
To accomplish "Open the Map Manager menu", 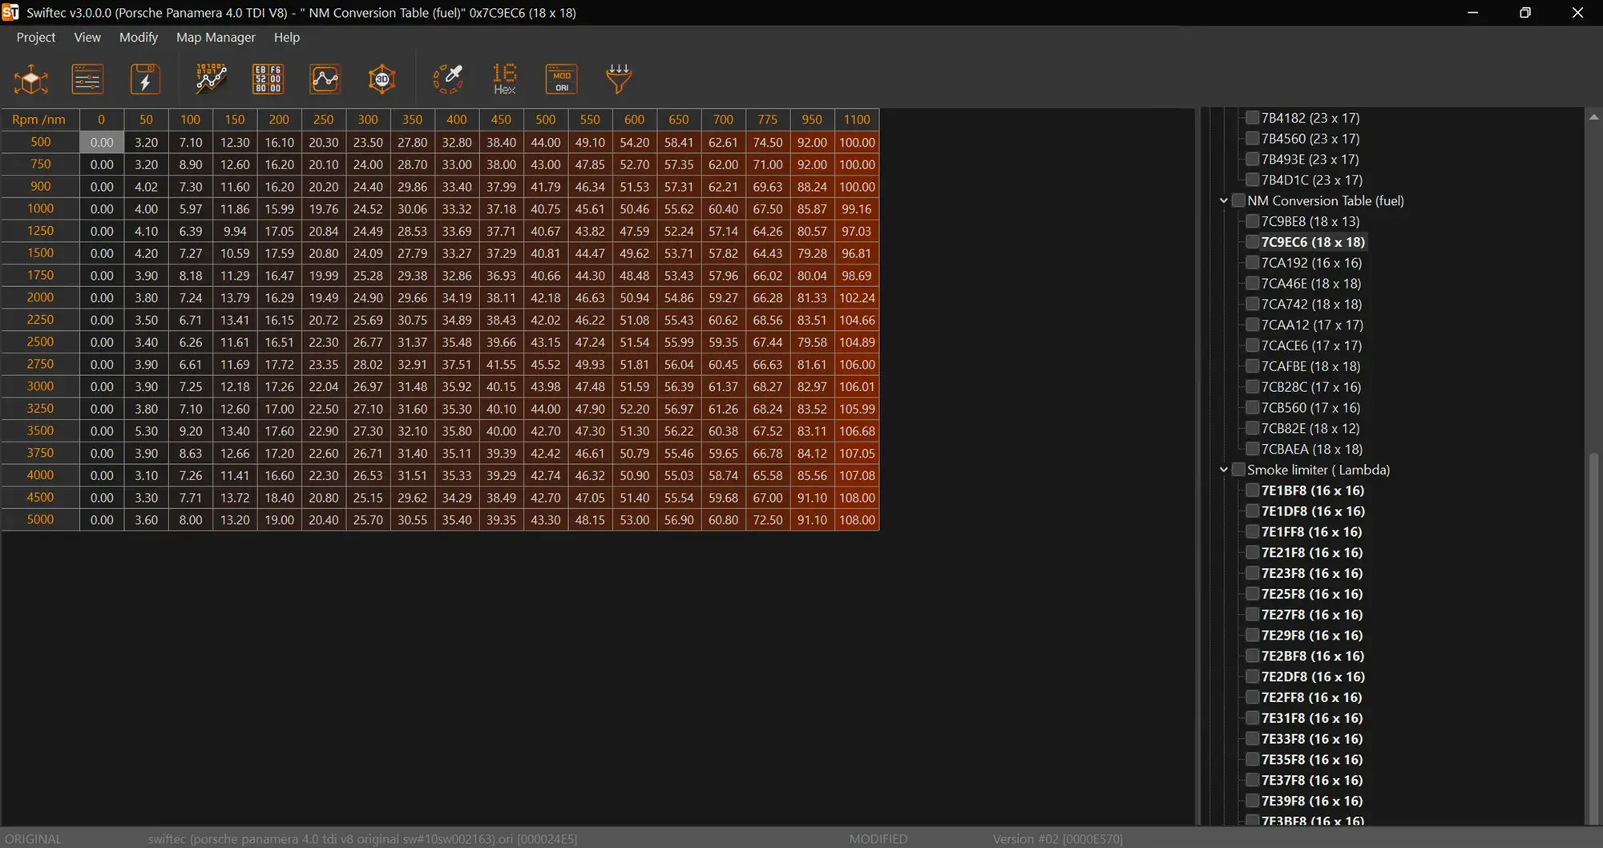I will coord(216,37).
